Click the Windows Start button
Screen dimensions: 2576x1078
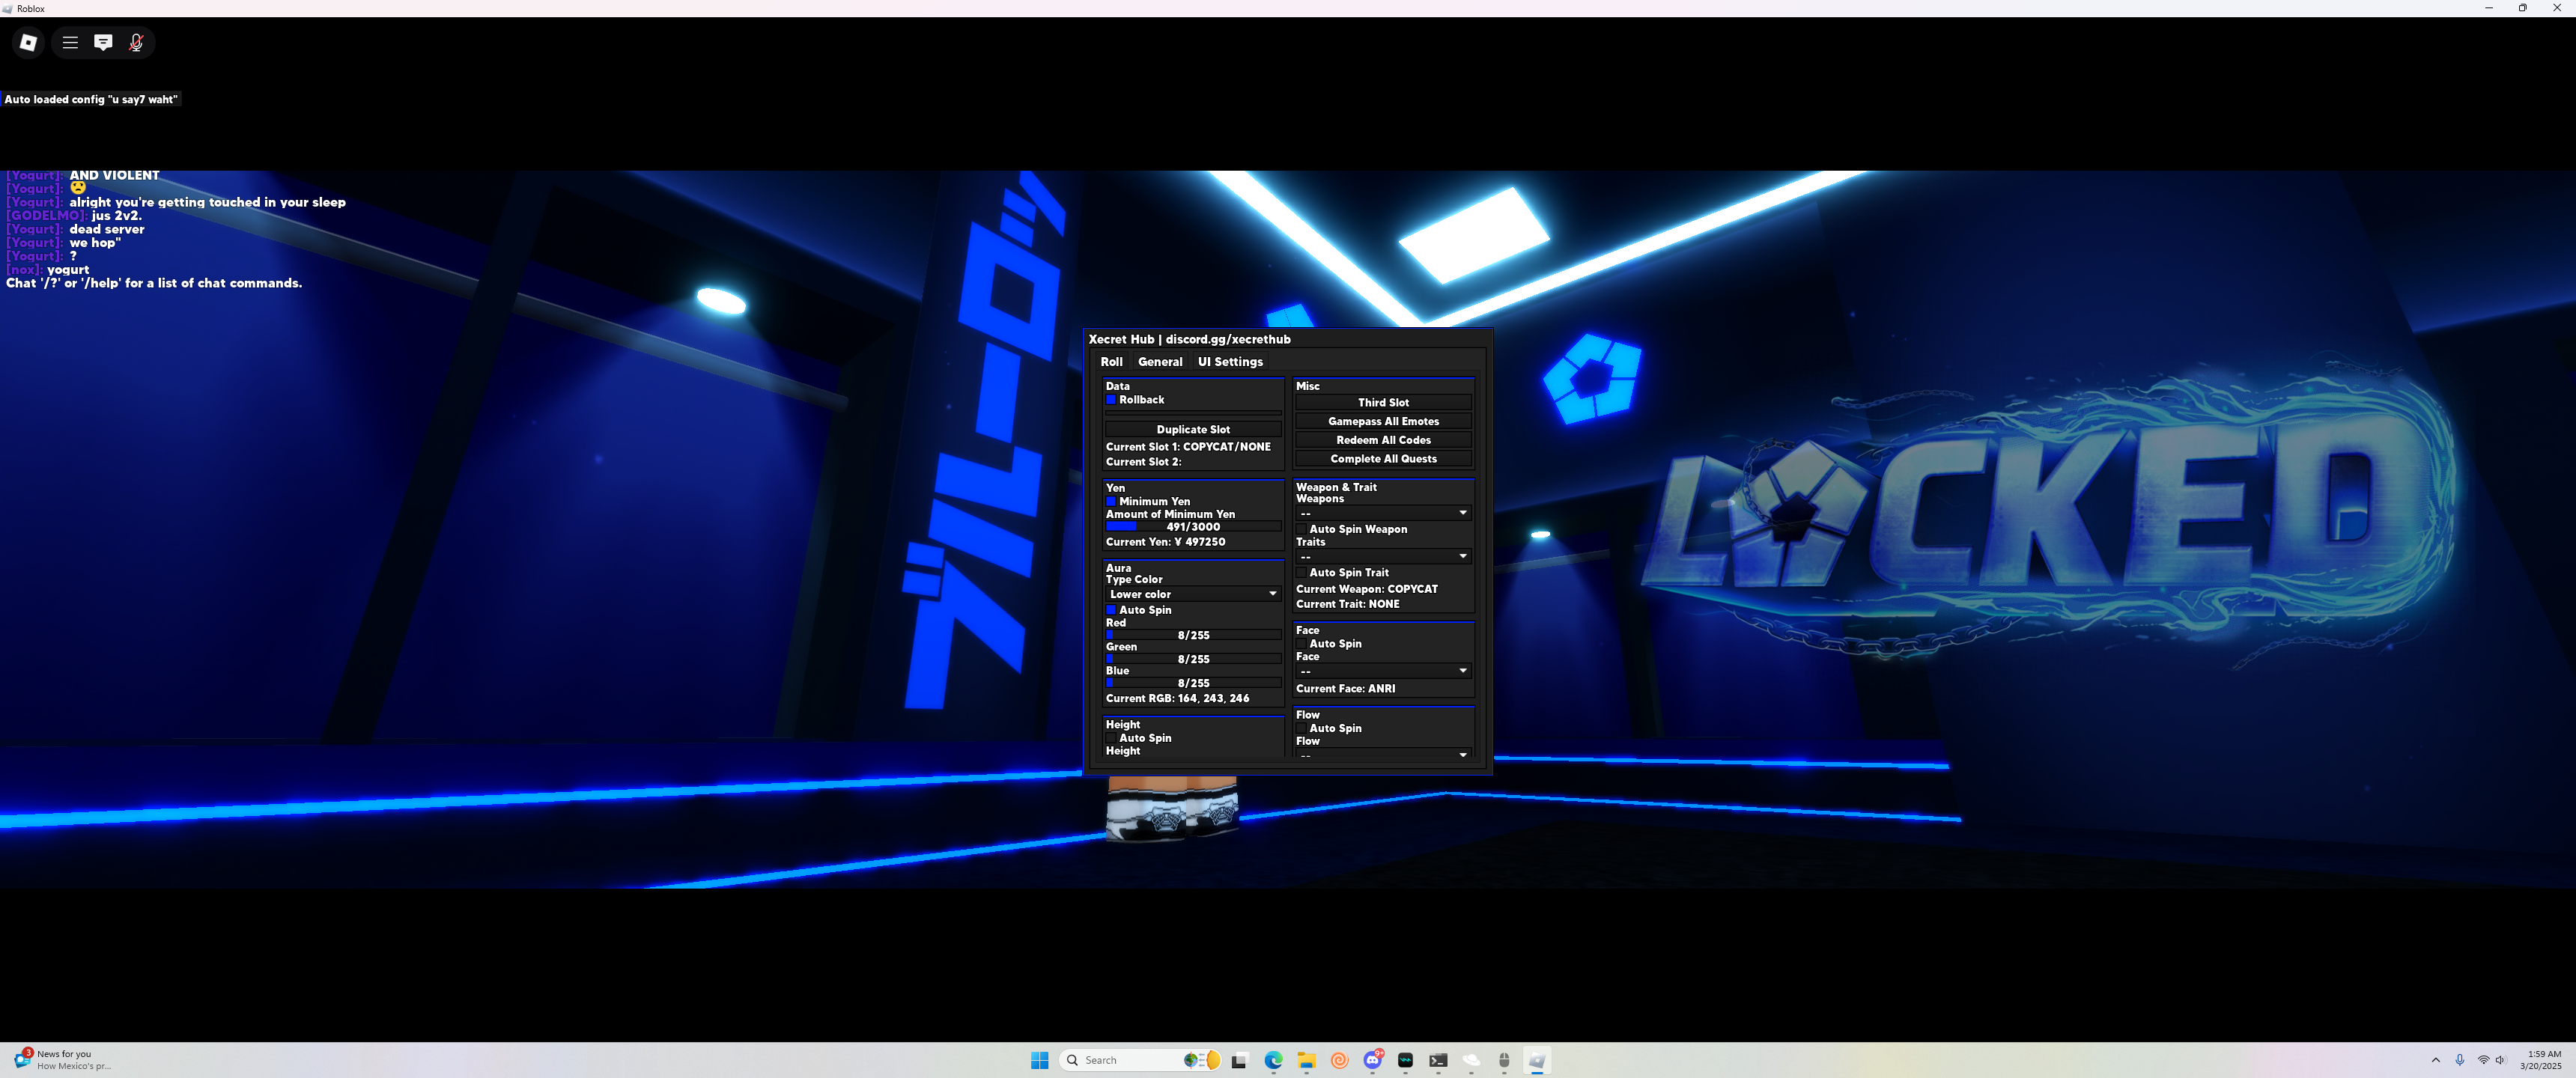click(1039, 1060)
